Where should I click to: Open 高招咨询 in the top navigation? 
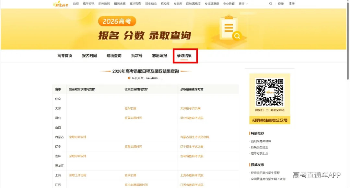(x=135, y=4)
